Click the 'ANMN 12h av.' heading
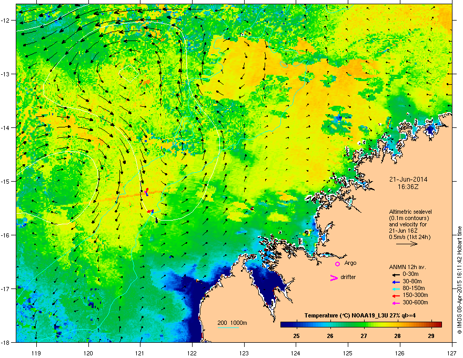The width and height of the screenshot is (463, 358). coord(407,267)
